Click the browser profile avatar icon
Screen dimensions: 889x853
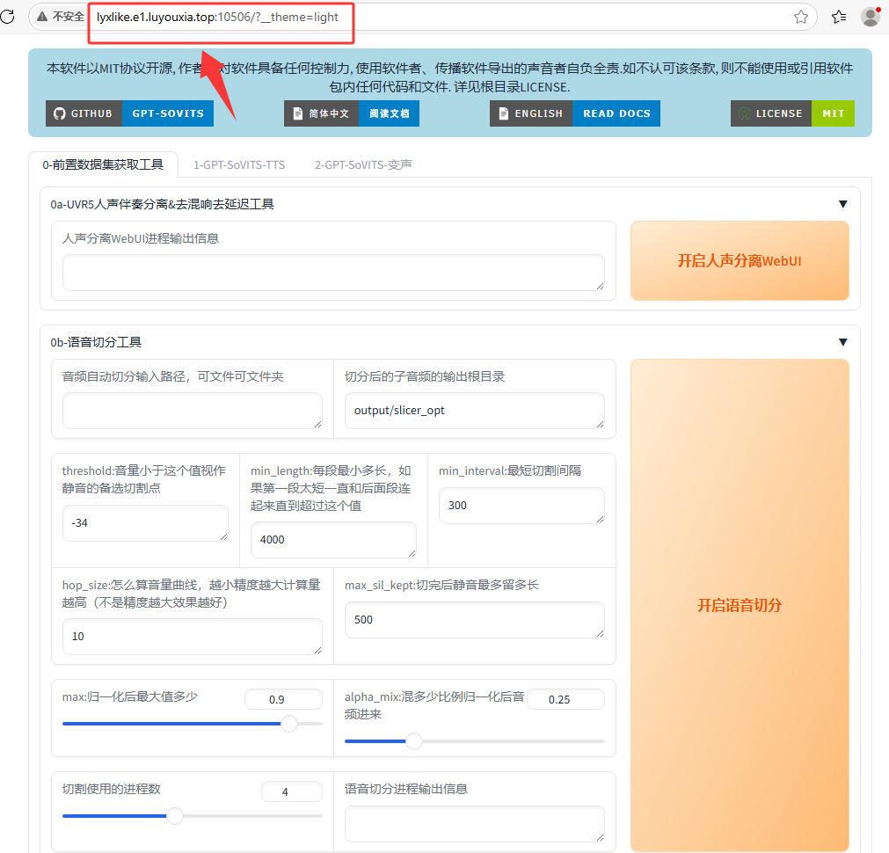[871, 17]
